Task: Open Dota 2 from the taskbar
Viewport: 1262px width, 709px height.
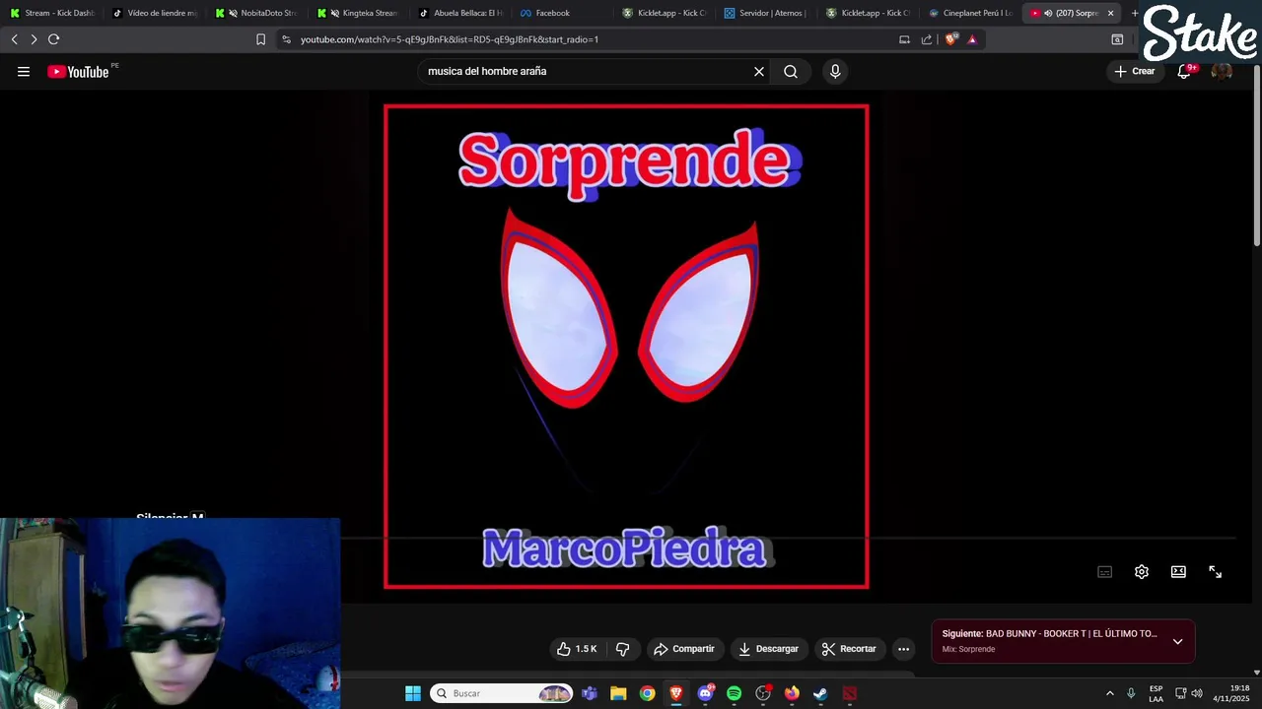Action: pos(850,693)
